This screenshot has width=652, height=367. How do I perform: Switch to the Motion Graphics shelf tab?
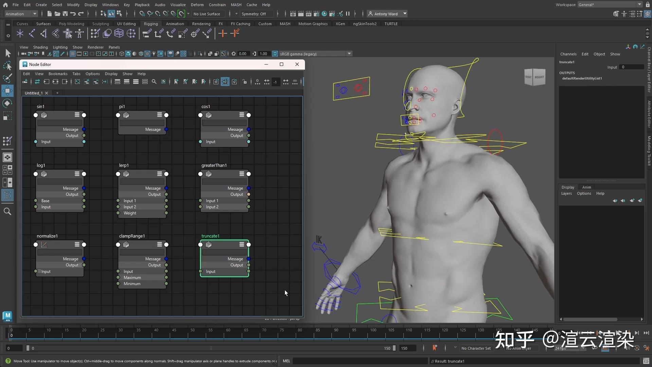(x=312, y=23)
